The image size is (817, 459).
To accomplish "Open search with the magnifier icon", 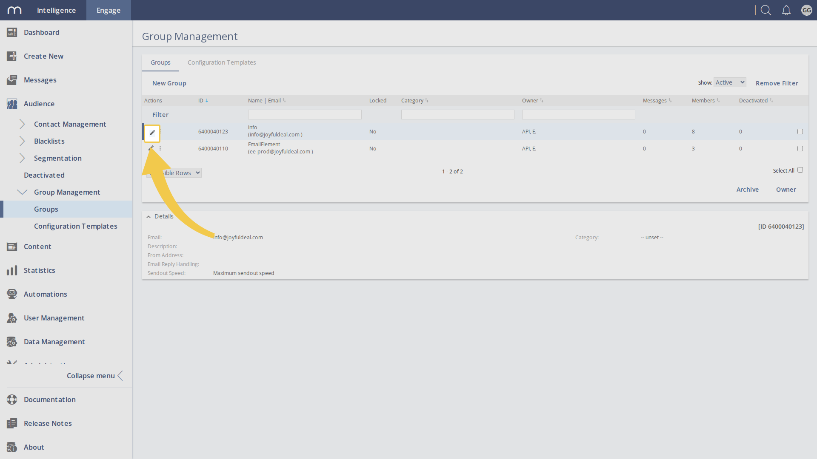I will (766, 10).
